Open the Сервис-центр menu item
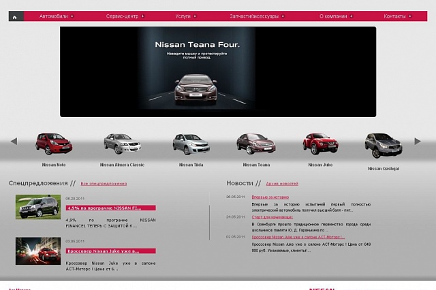Viewport: 436px width, 290px height. [122, 16]
